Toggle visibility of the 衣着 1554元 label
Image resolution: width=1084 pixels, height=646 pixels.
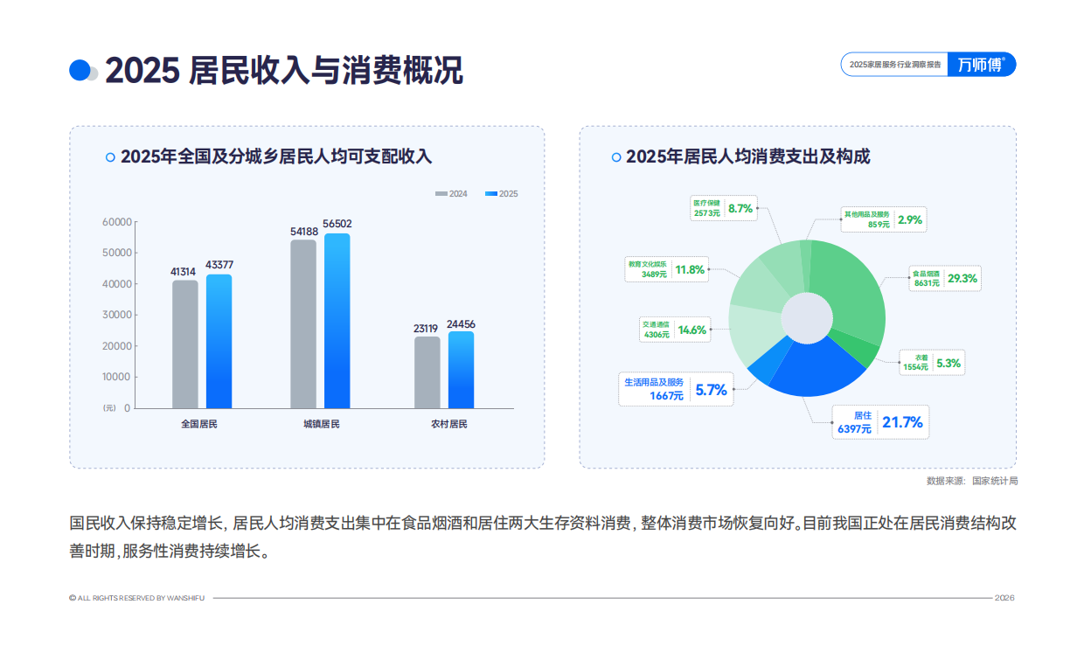[933, 362]
